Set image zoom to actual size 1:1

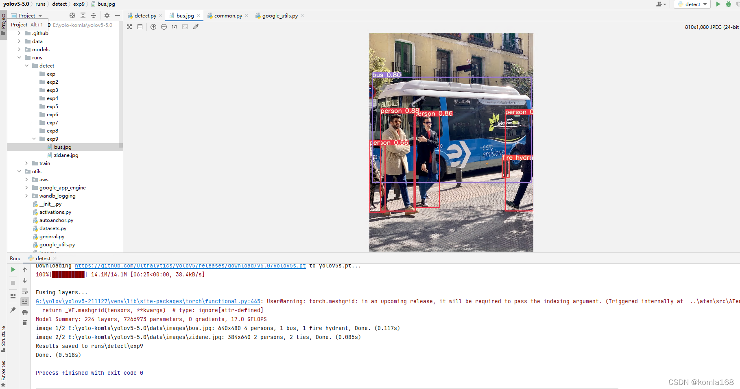point(174,27)
